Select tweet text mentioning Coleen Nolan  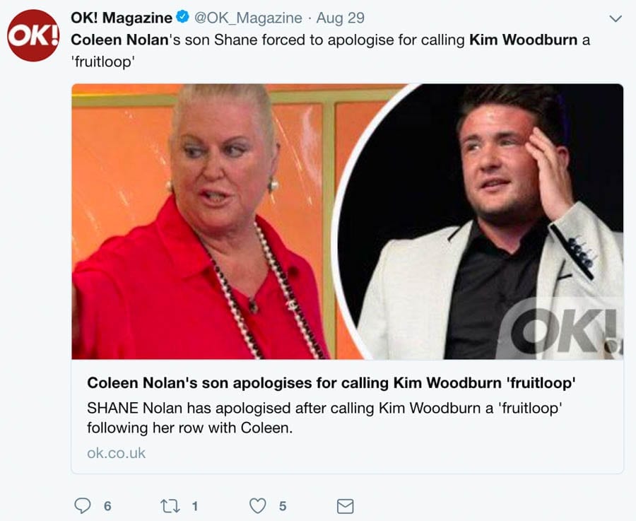pos(330,51)
